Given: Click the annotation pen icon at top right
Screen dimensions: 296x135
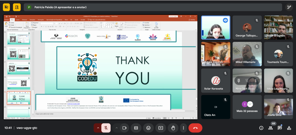Looking at the screenshot, I should pos(288,7).
